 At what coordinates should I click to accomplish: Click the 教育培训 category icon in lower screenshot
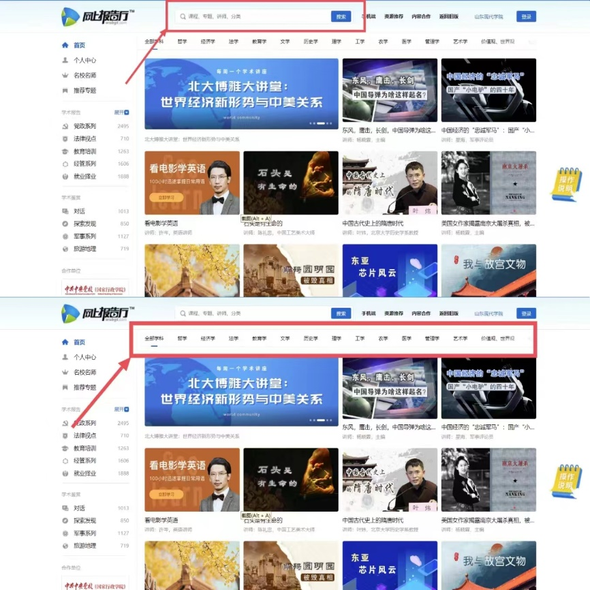pos(65,448)
